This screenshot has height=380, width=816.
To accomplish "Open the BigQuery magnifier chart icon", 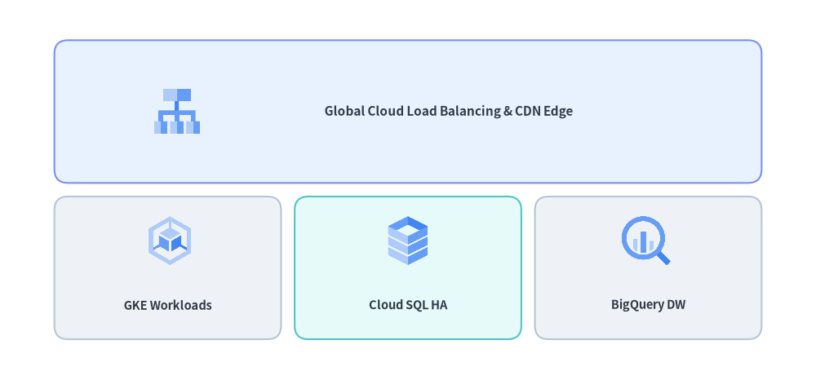I will 645,241.
